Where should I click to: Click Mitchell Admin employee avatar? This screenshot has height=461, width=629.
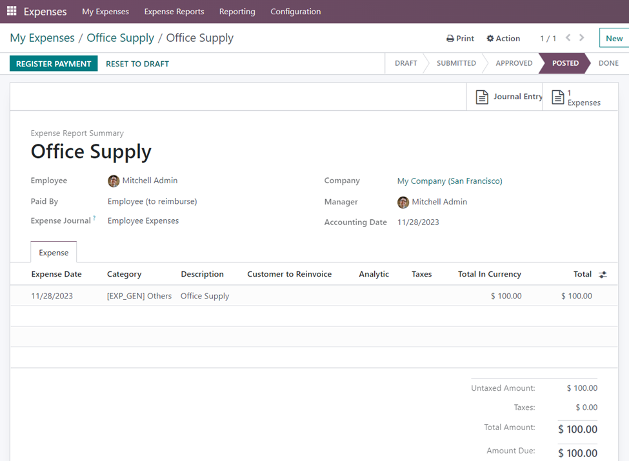pos(114,181)
